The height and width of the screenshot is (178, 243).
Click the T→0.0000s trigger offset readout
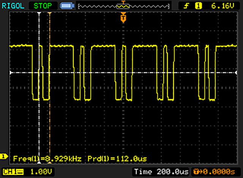click(x=214, y=172)
